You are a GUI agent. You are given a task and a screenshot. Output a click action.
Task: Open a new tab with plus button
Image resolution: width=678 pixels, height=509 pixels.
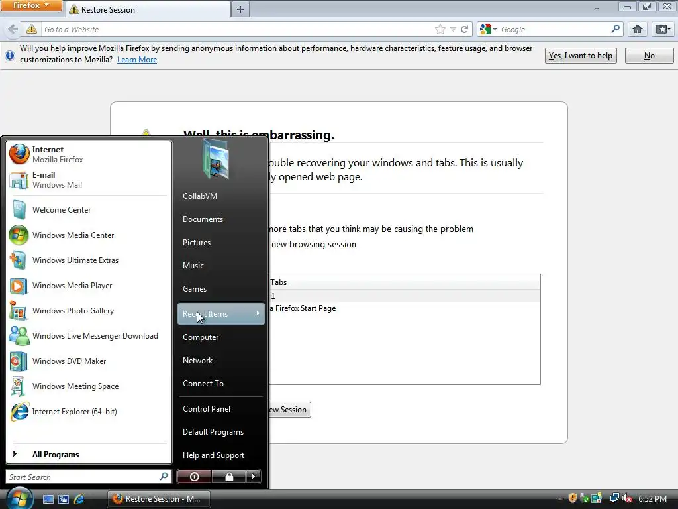(x=240, y=9)
